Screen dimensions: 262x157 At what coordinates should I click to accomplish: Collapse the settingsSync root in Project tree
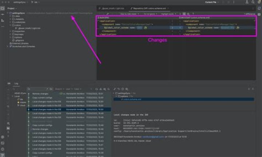tap(8, 13)
